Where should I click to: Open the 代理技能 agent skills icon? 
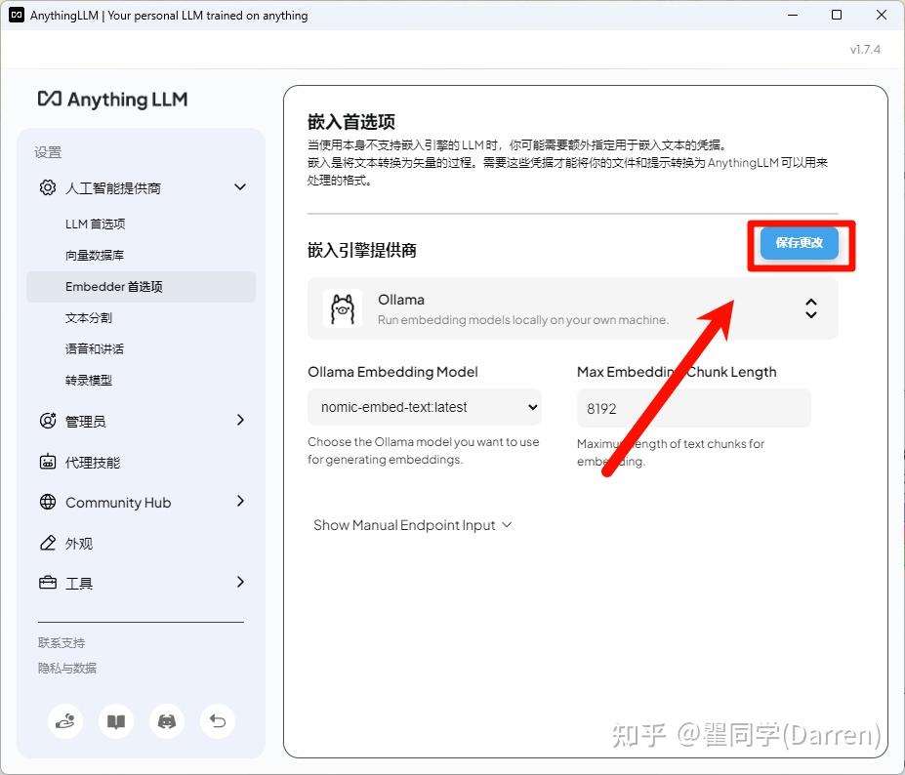tap(47, 462)
